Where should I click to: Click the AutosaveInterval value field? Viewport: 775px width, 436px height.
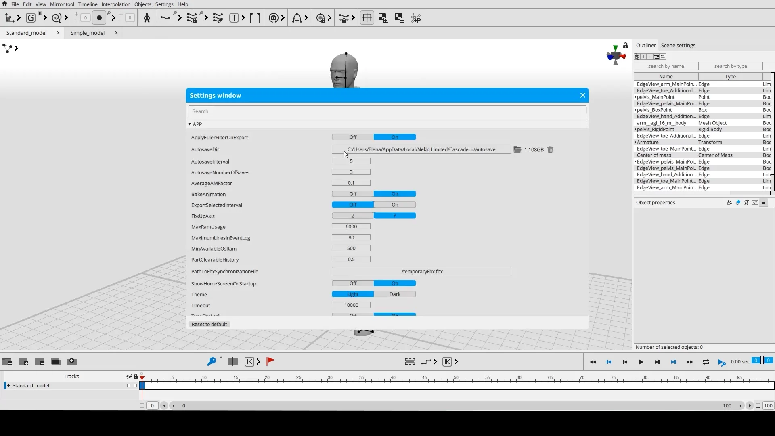coord(351,161)
